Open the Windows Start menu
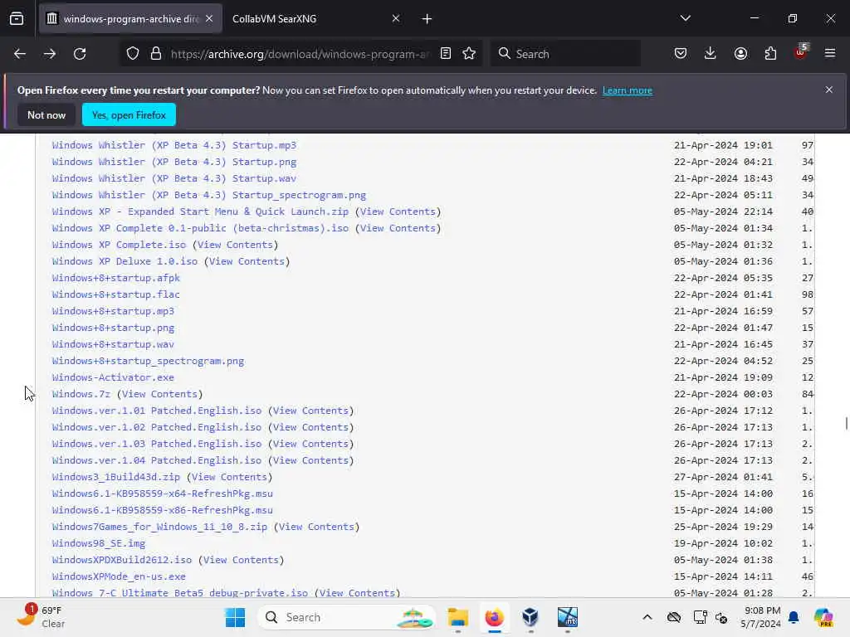 pos(235,617)
